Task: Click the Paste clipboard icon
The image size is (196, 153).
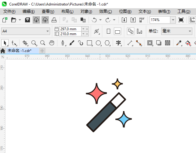Action: click(x=83, y=20)
